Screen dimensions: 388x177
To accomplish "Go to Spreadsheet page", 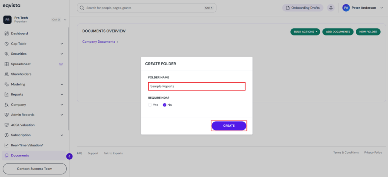I will coord(34,64).
